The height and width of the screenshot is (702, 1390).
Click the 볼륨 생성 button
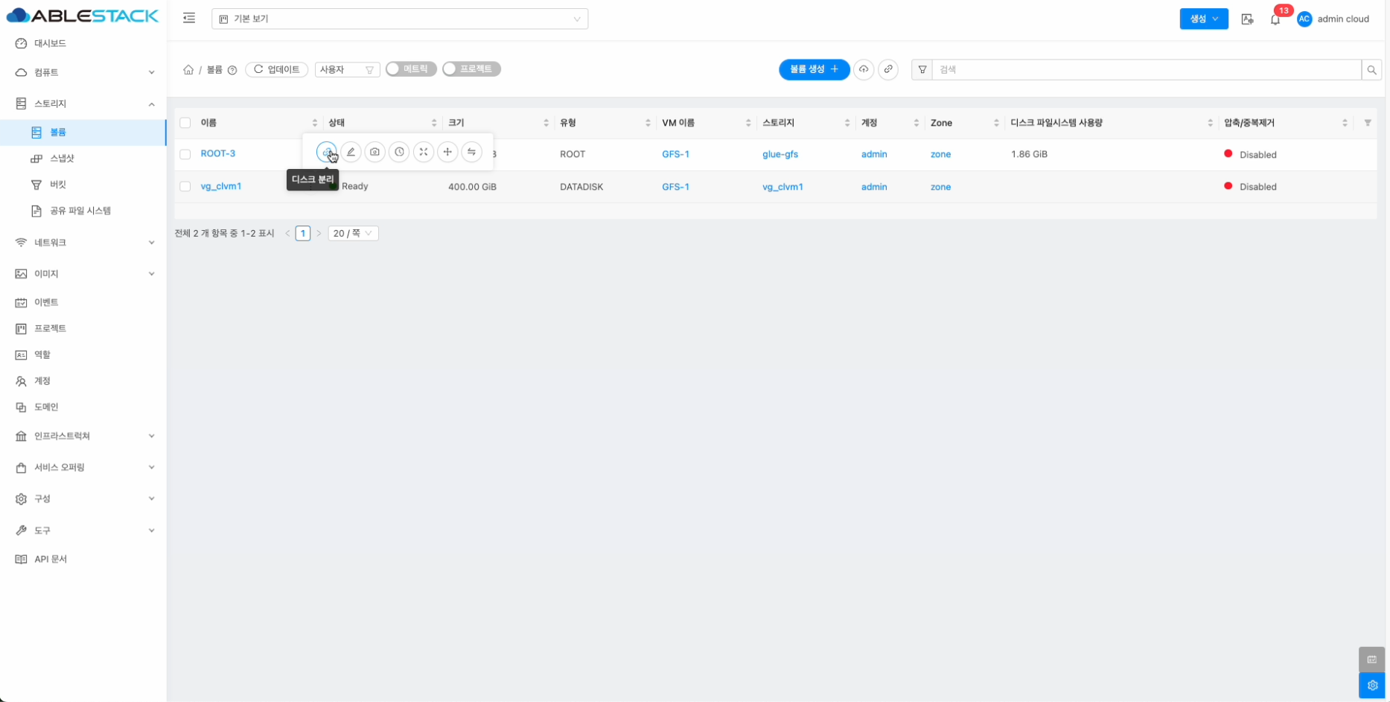pyautogui.click(x=814, y=69)
